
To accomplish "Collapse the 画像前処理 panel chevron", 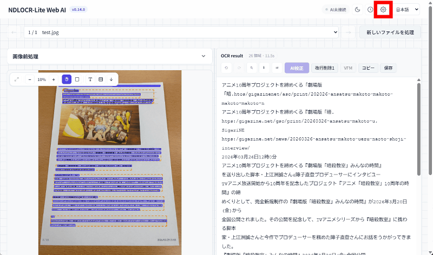I will pyautogui.click(x=204, y=56).
